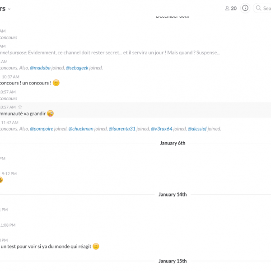The image size is (271, 271).
Task: Open the @laurenta31 user mention
Action: pos(122,129)
